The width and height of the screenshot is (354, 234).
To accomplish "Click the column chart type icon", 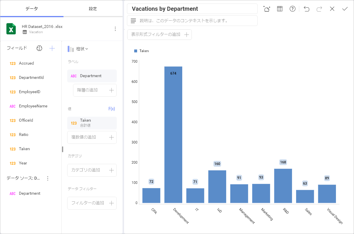I will pos(71,49).
